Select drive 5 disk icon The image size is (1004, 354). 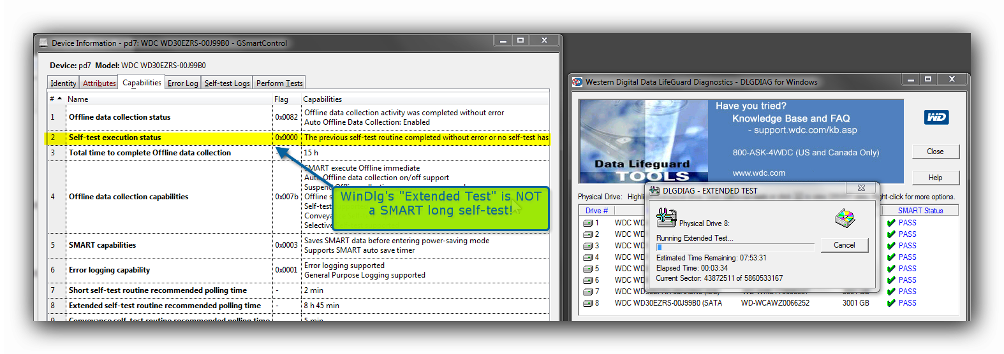coord(588,269)
